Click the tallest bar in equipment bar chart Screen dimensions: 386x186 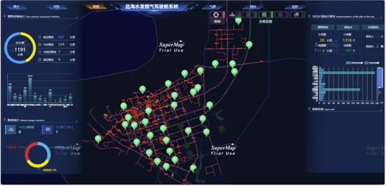click(x=30, y=90)
